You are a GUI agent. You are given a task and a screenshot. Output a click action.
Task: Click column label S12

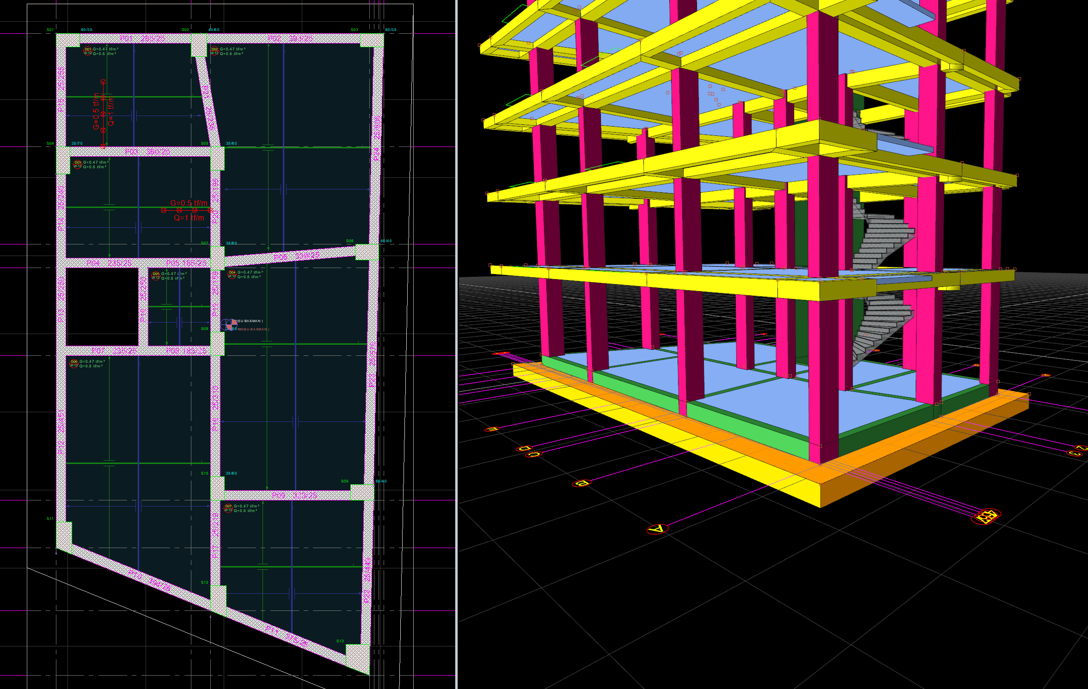[x=204, y=582]
